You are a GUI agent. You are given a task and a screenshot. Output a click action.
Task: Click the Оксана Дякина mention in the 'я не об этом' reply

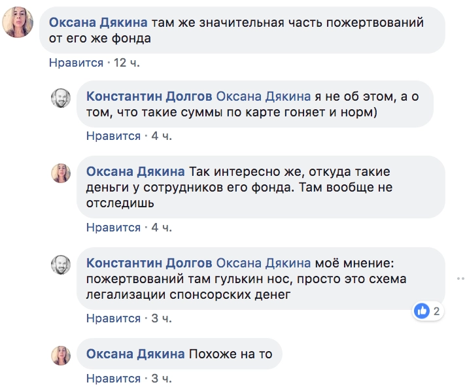tap(264, 95)
